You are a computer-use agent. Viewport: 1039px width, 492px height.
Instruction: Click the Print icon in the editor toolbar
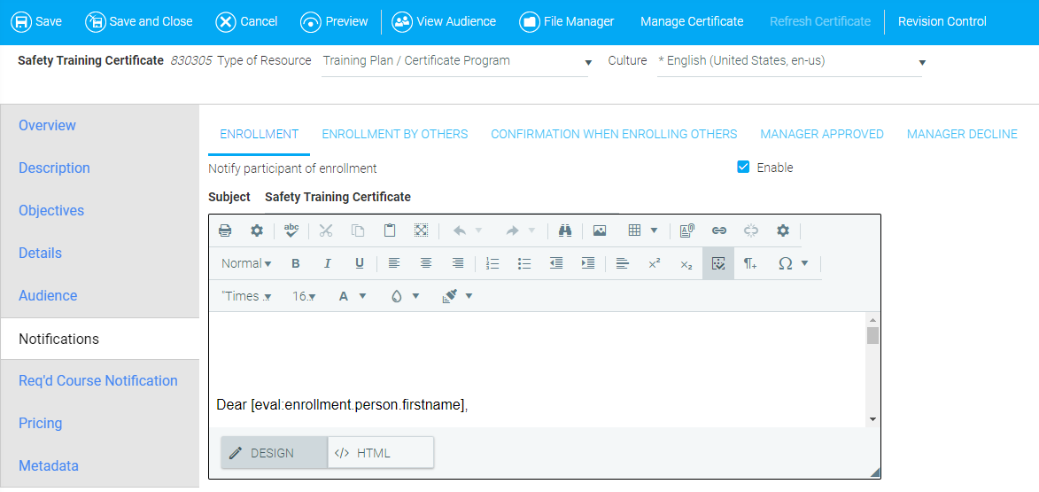(225, 230)
